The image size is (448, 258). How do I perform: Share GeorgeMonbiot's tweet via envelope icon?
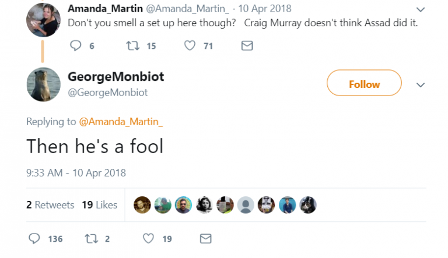coord(205,238)
